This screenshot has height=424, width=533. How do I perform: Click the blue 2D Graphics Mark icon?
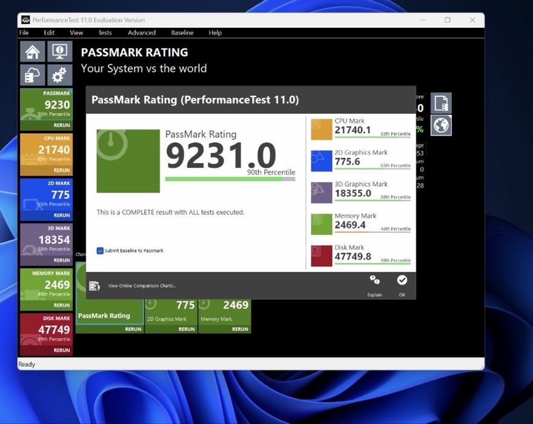(321, 161)
